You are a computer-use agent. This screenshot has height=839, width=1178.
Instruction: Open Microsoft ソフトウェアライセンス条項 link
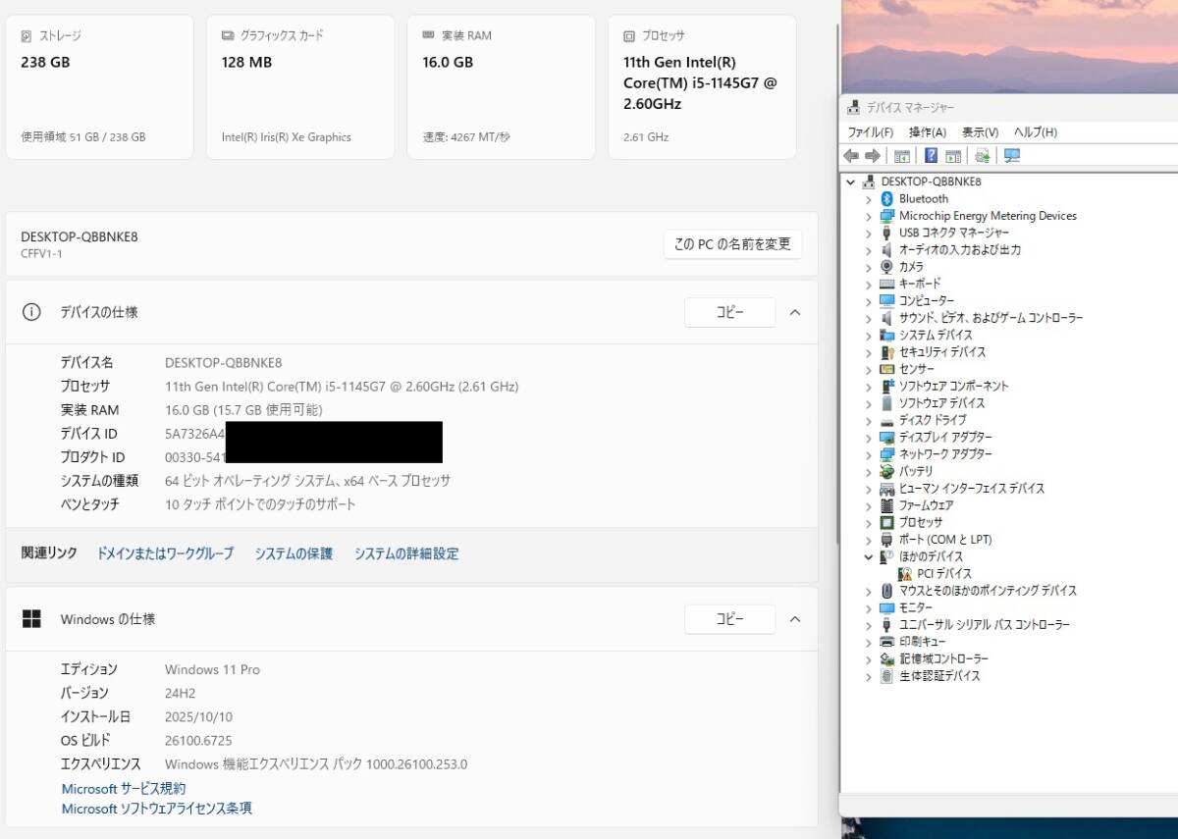157,809
